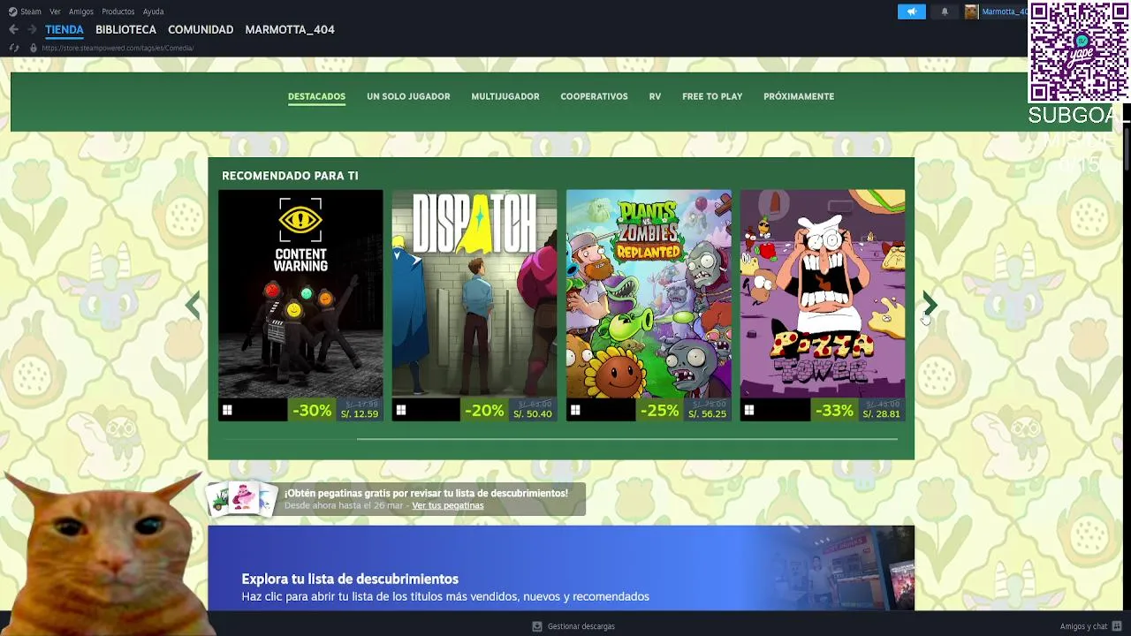Click the 'RECOMENDADO PARA TI' heading

[290, 176]
